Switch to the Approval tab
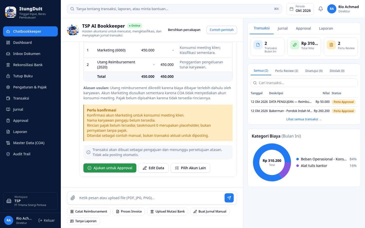The height and width of the screenshot is (228, 365). (303, 28)
